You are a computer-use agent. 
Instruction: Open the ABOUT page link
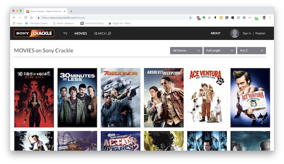click(x=215, y=33)
